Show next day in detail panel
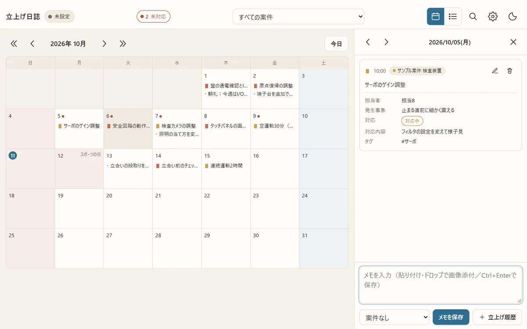This screenshot has height=329, width=527. (x=386, y=42)
